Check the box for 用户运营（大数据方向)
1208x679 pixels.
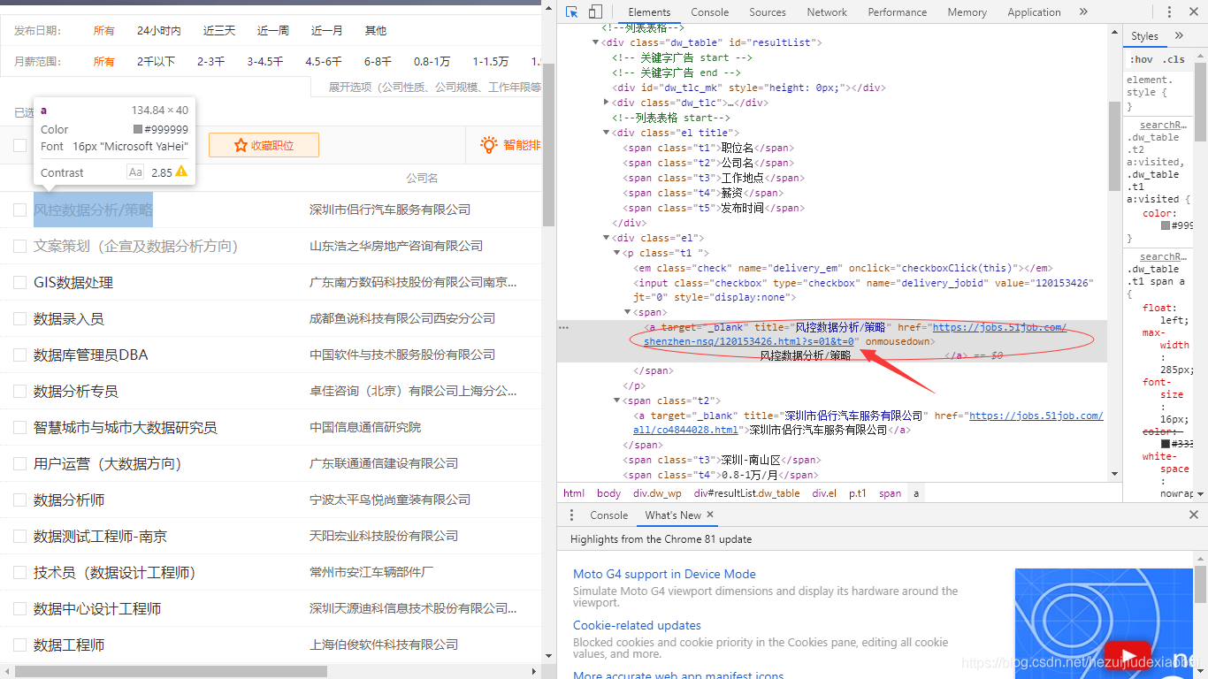pos(20,463)
